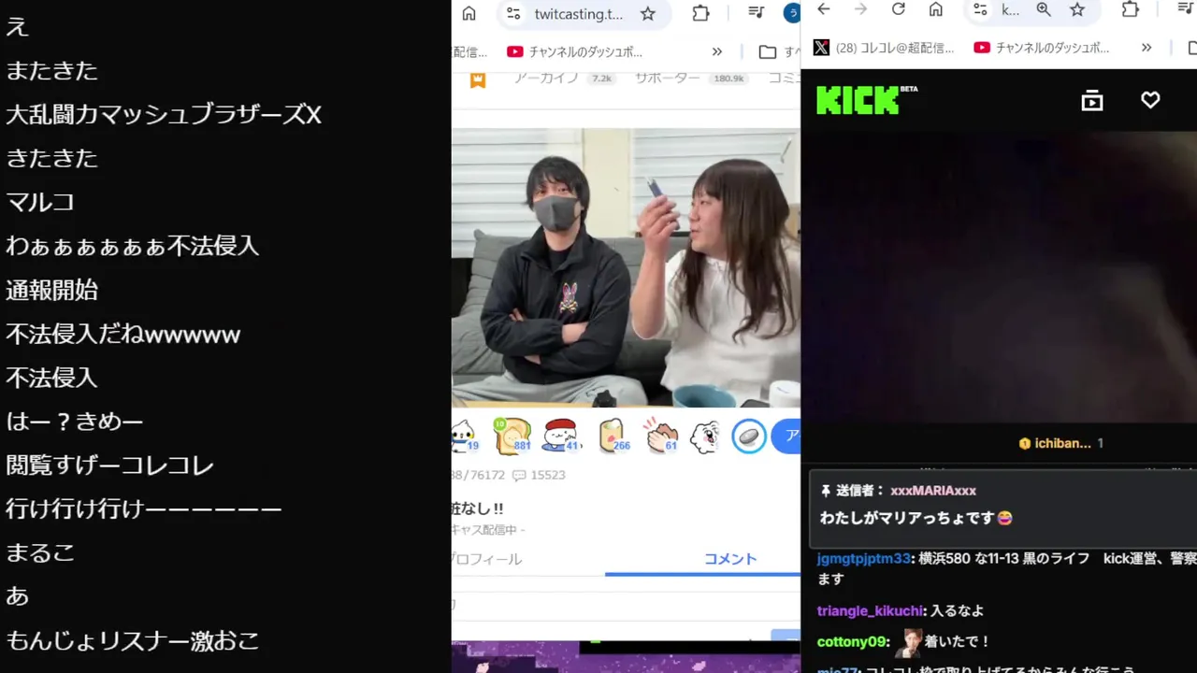The height and width of the screenshot is (673, 1197).
Task: Click pinned message sender xxxMARIAxxx
Action: pos(932,491)
